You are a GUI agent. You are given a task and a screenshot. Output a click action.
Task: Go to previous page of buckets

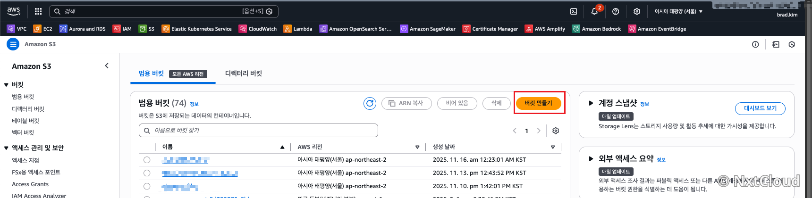[x=515, y=131]
